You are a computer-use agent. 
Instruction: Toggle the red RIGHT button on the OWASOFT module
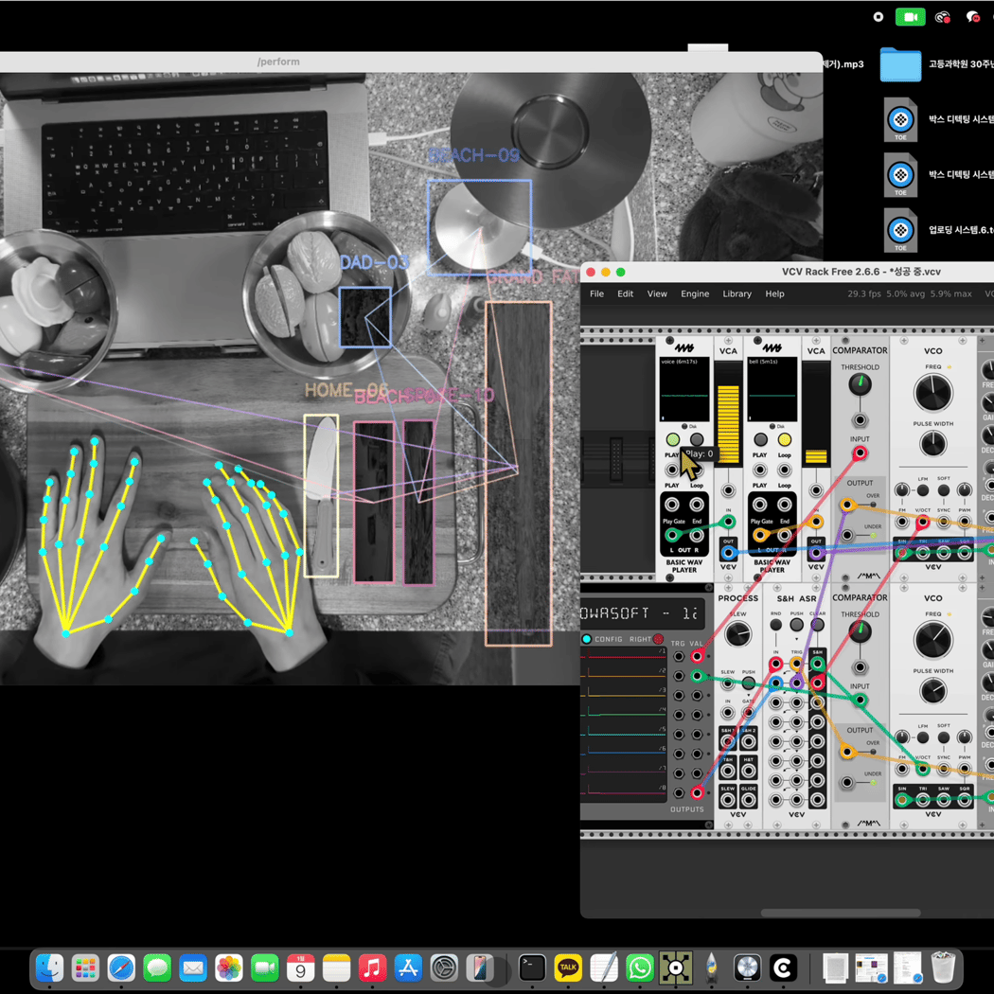658,638
